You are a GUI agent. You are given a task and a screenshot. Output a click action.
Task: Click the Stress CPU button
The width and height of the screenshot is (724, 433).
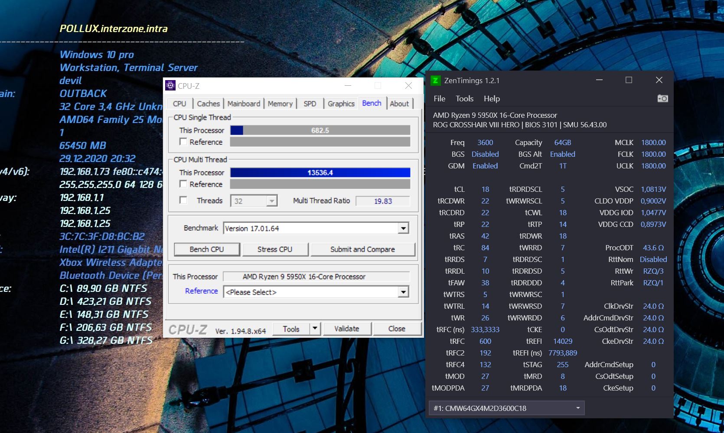pyautogui.click(x=275, y=249)
